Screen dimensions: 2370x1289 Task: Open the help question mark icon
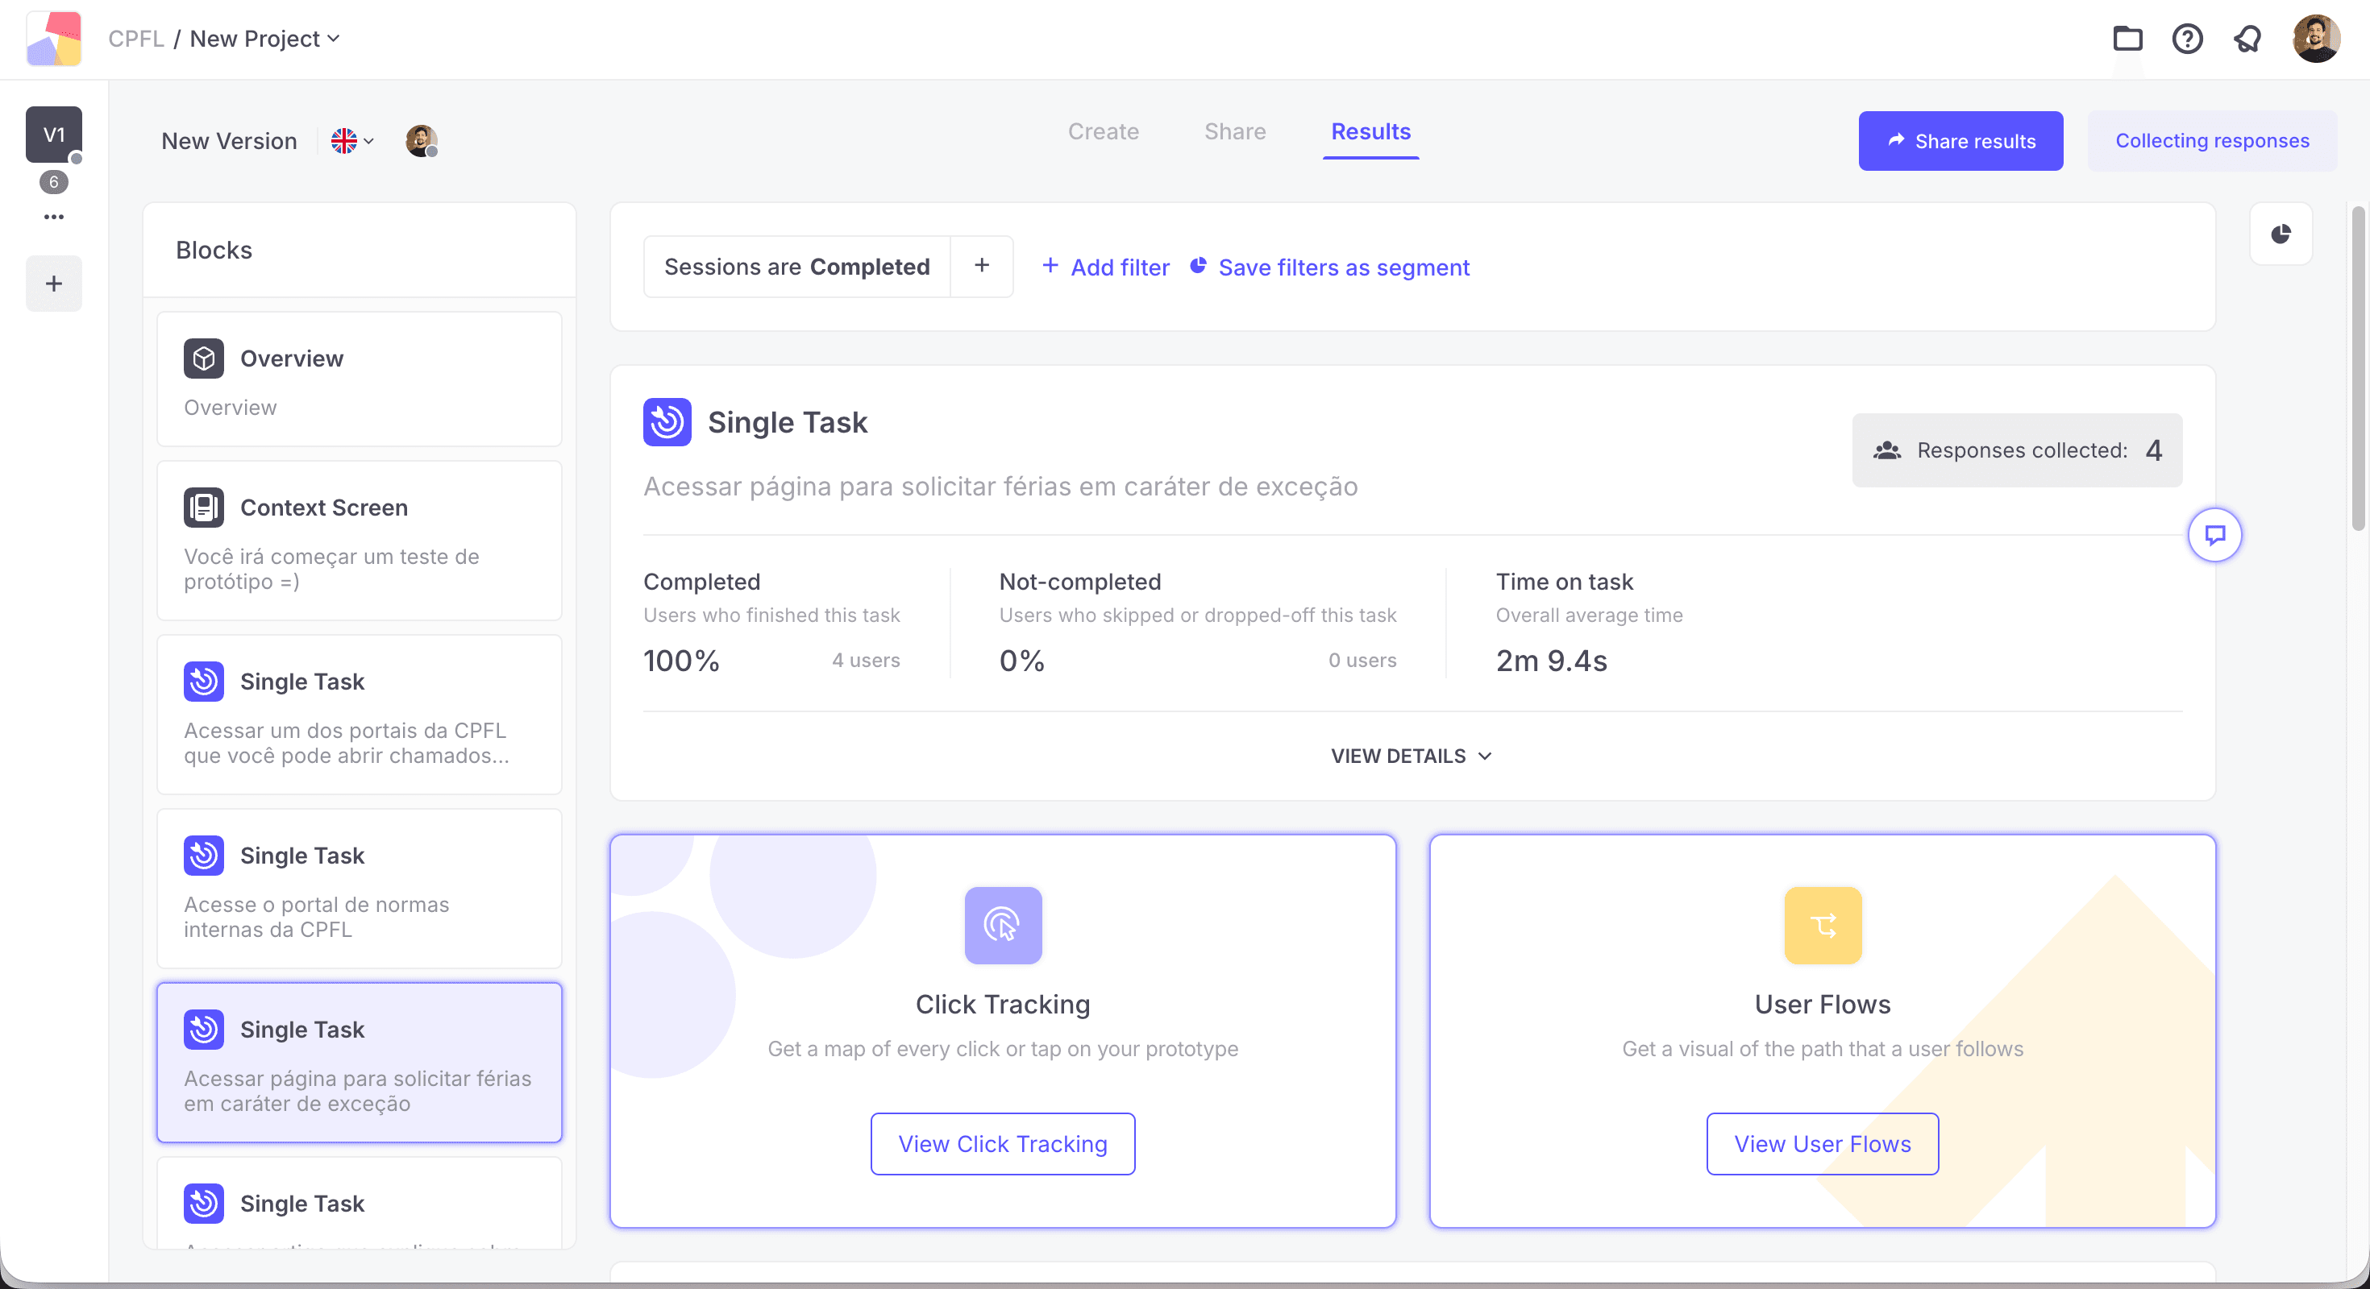(2187, 39)
